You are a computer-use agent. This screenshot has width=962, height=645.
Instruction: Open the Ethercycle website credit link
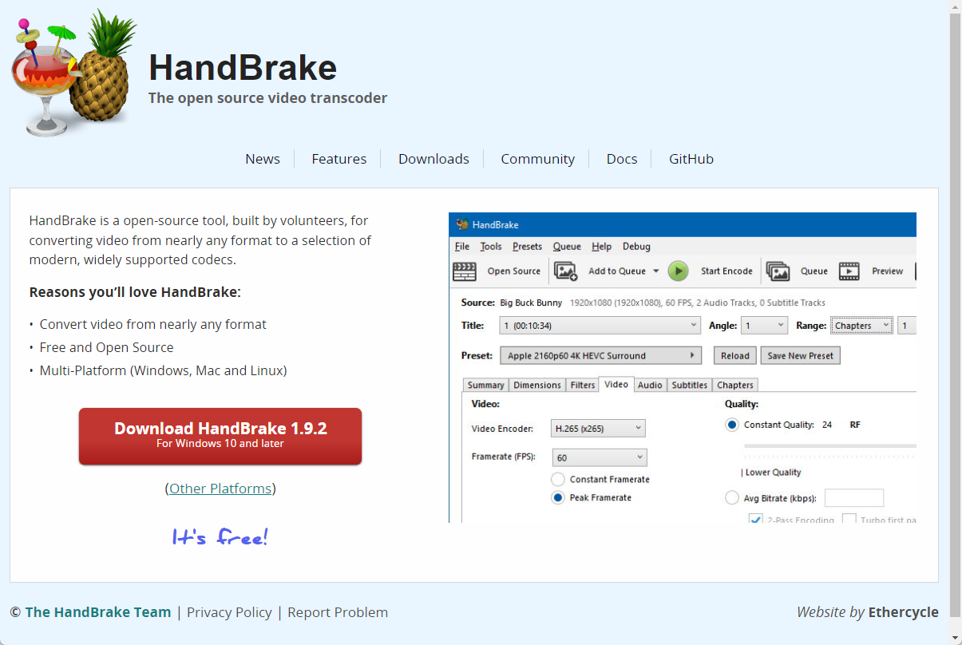(904, 612)
